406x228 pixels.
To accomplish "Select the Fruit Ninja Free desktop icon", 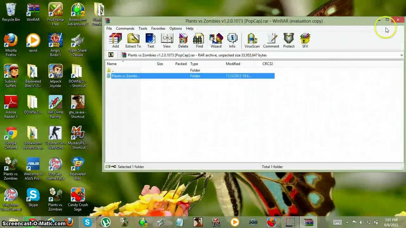I will 55,14.
